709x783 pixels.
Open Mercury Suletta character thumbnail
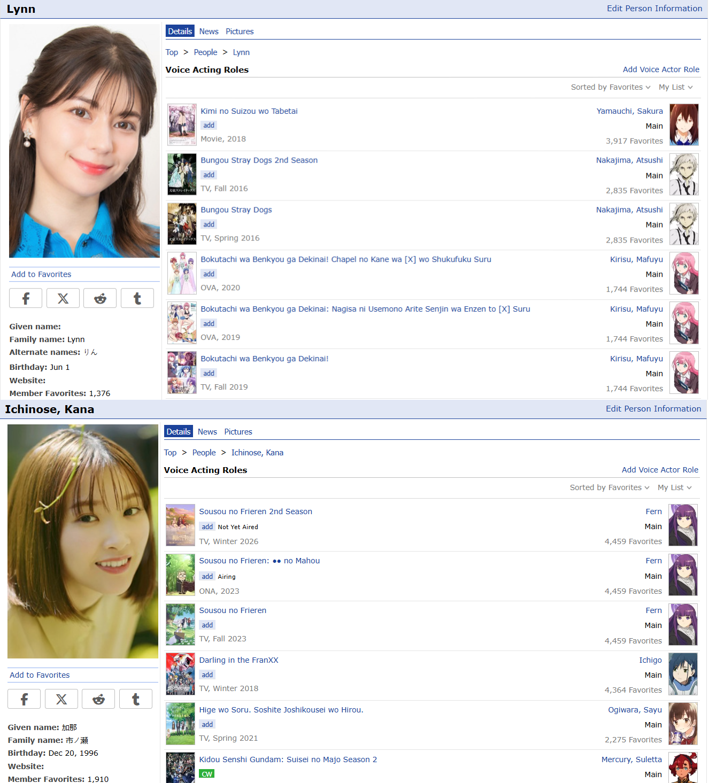pyautogui.click(x=683, y=768)
